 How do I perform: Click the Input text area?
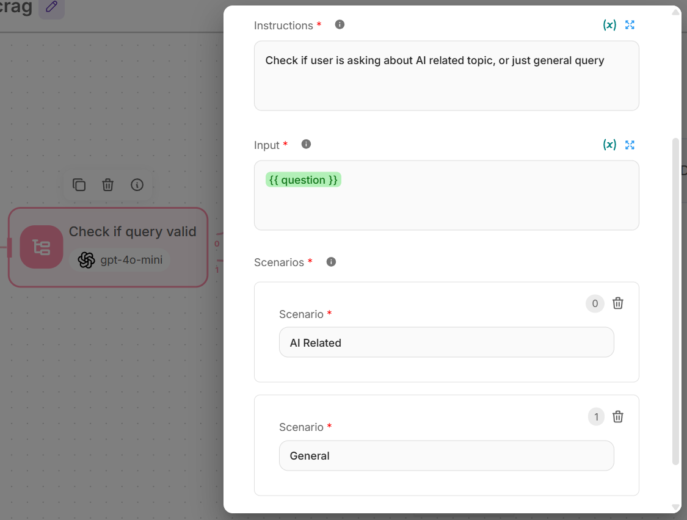[446, 204]
